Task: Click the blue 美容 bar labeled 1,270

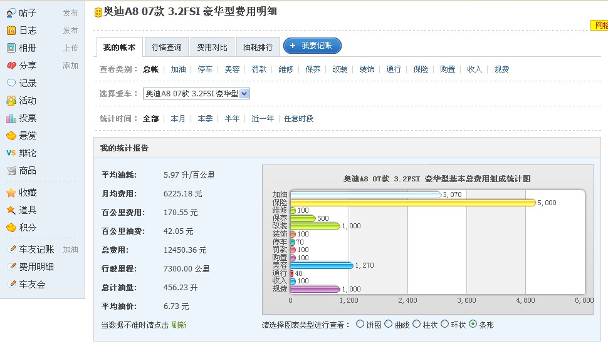Action: coord(322,265)
